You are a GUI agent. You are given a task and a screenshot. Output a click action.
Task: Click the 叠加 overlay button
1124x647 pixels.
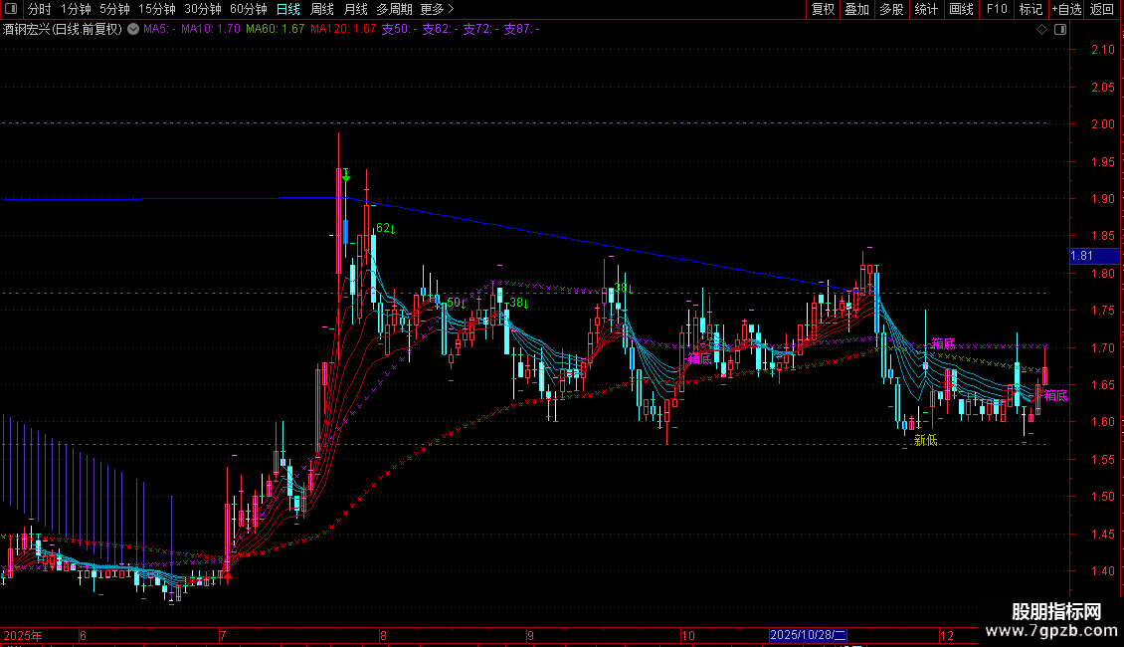857,9
